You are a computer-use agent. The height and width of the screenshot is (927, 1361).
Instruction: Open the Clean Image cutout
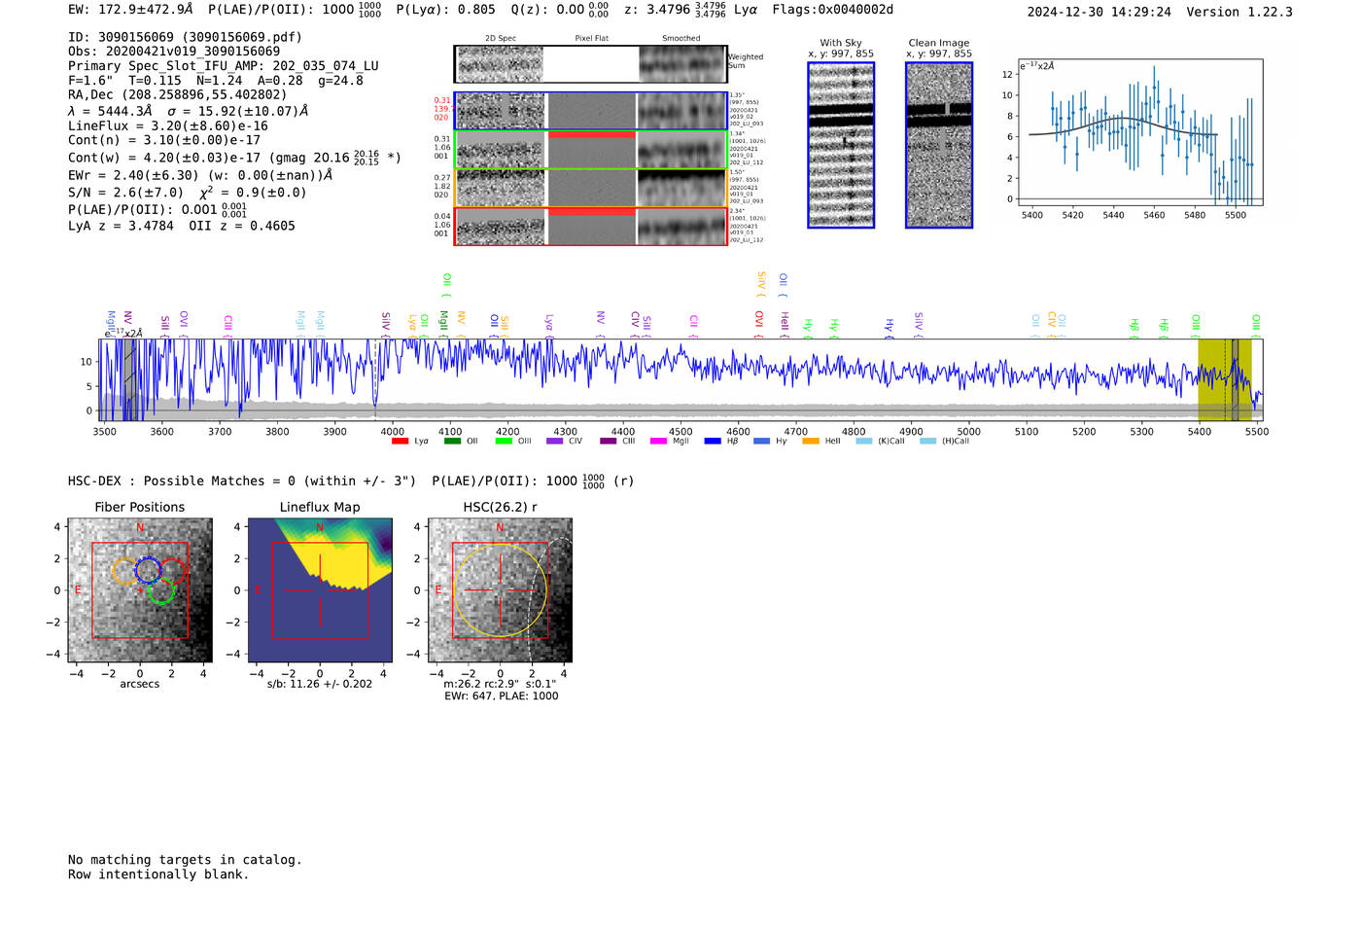tap(939, 145)
